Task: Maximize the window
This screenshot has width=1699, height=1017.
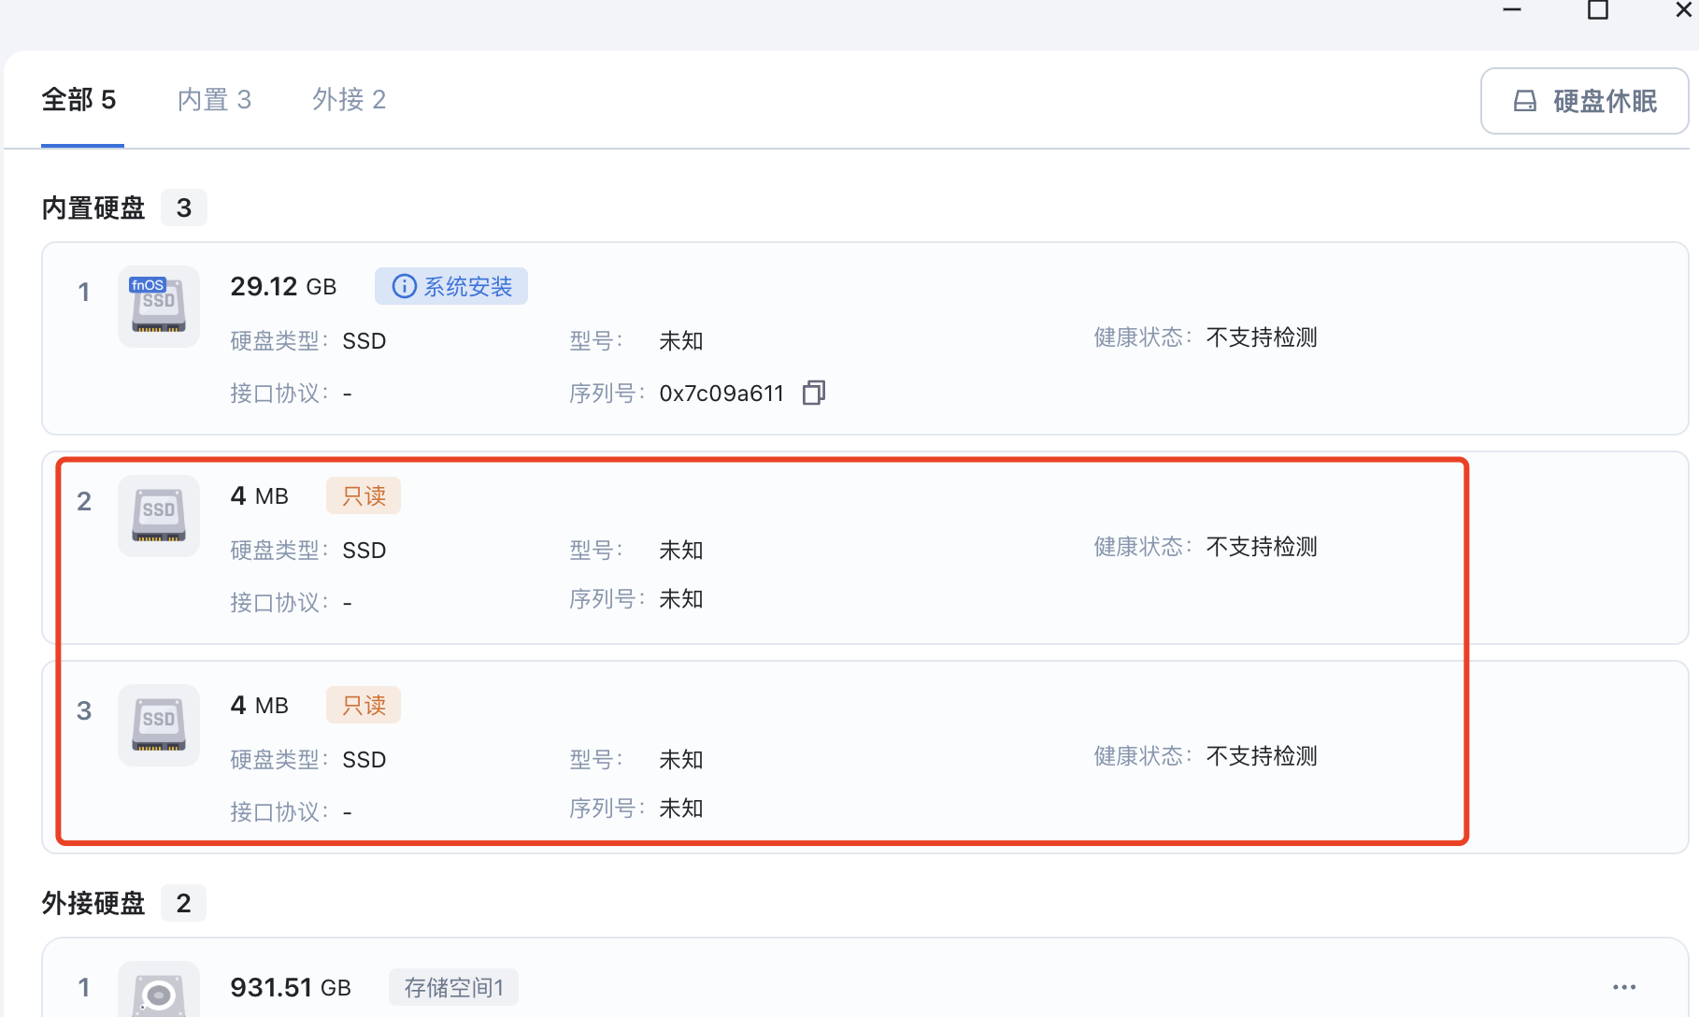Action: 1598,10
